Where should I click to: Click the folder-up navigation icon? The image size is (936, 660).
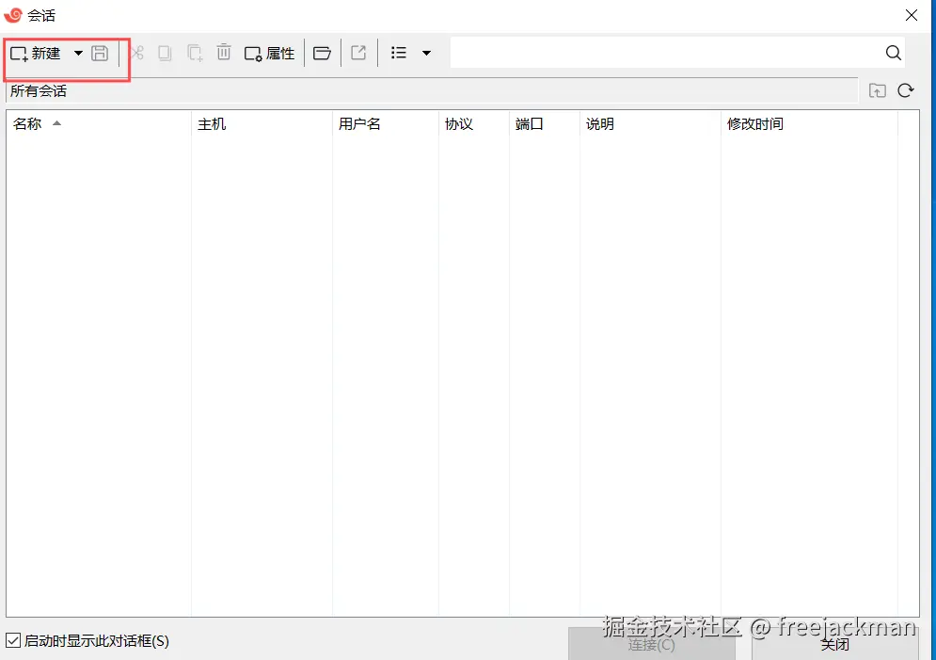[877, 90]
